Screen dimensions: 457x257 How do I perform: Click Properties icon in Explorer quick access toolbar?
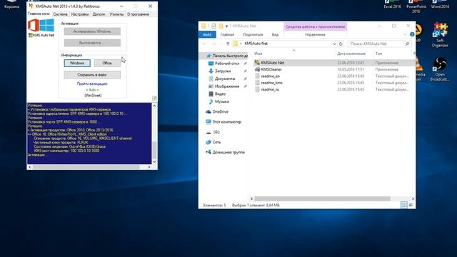214,26
